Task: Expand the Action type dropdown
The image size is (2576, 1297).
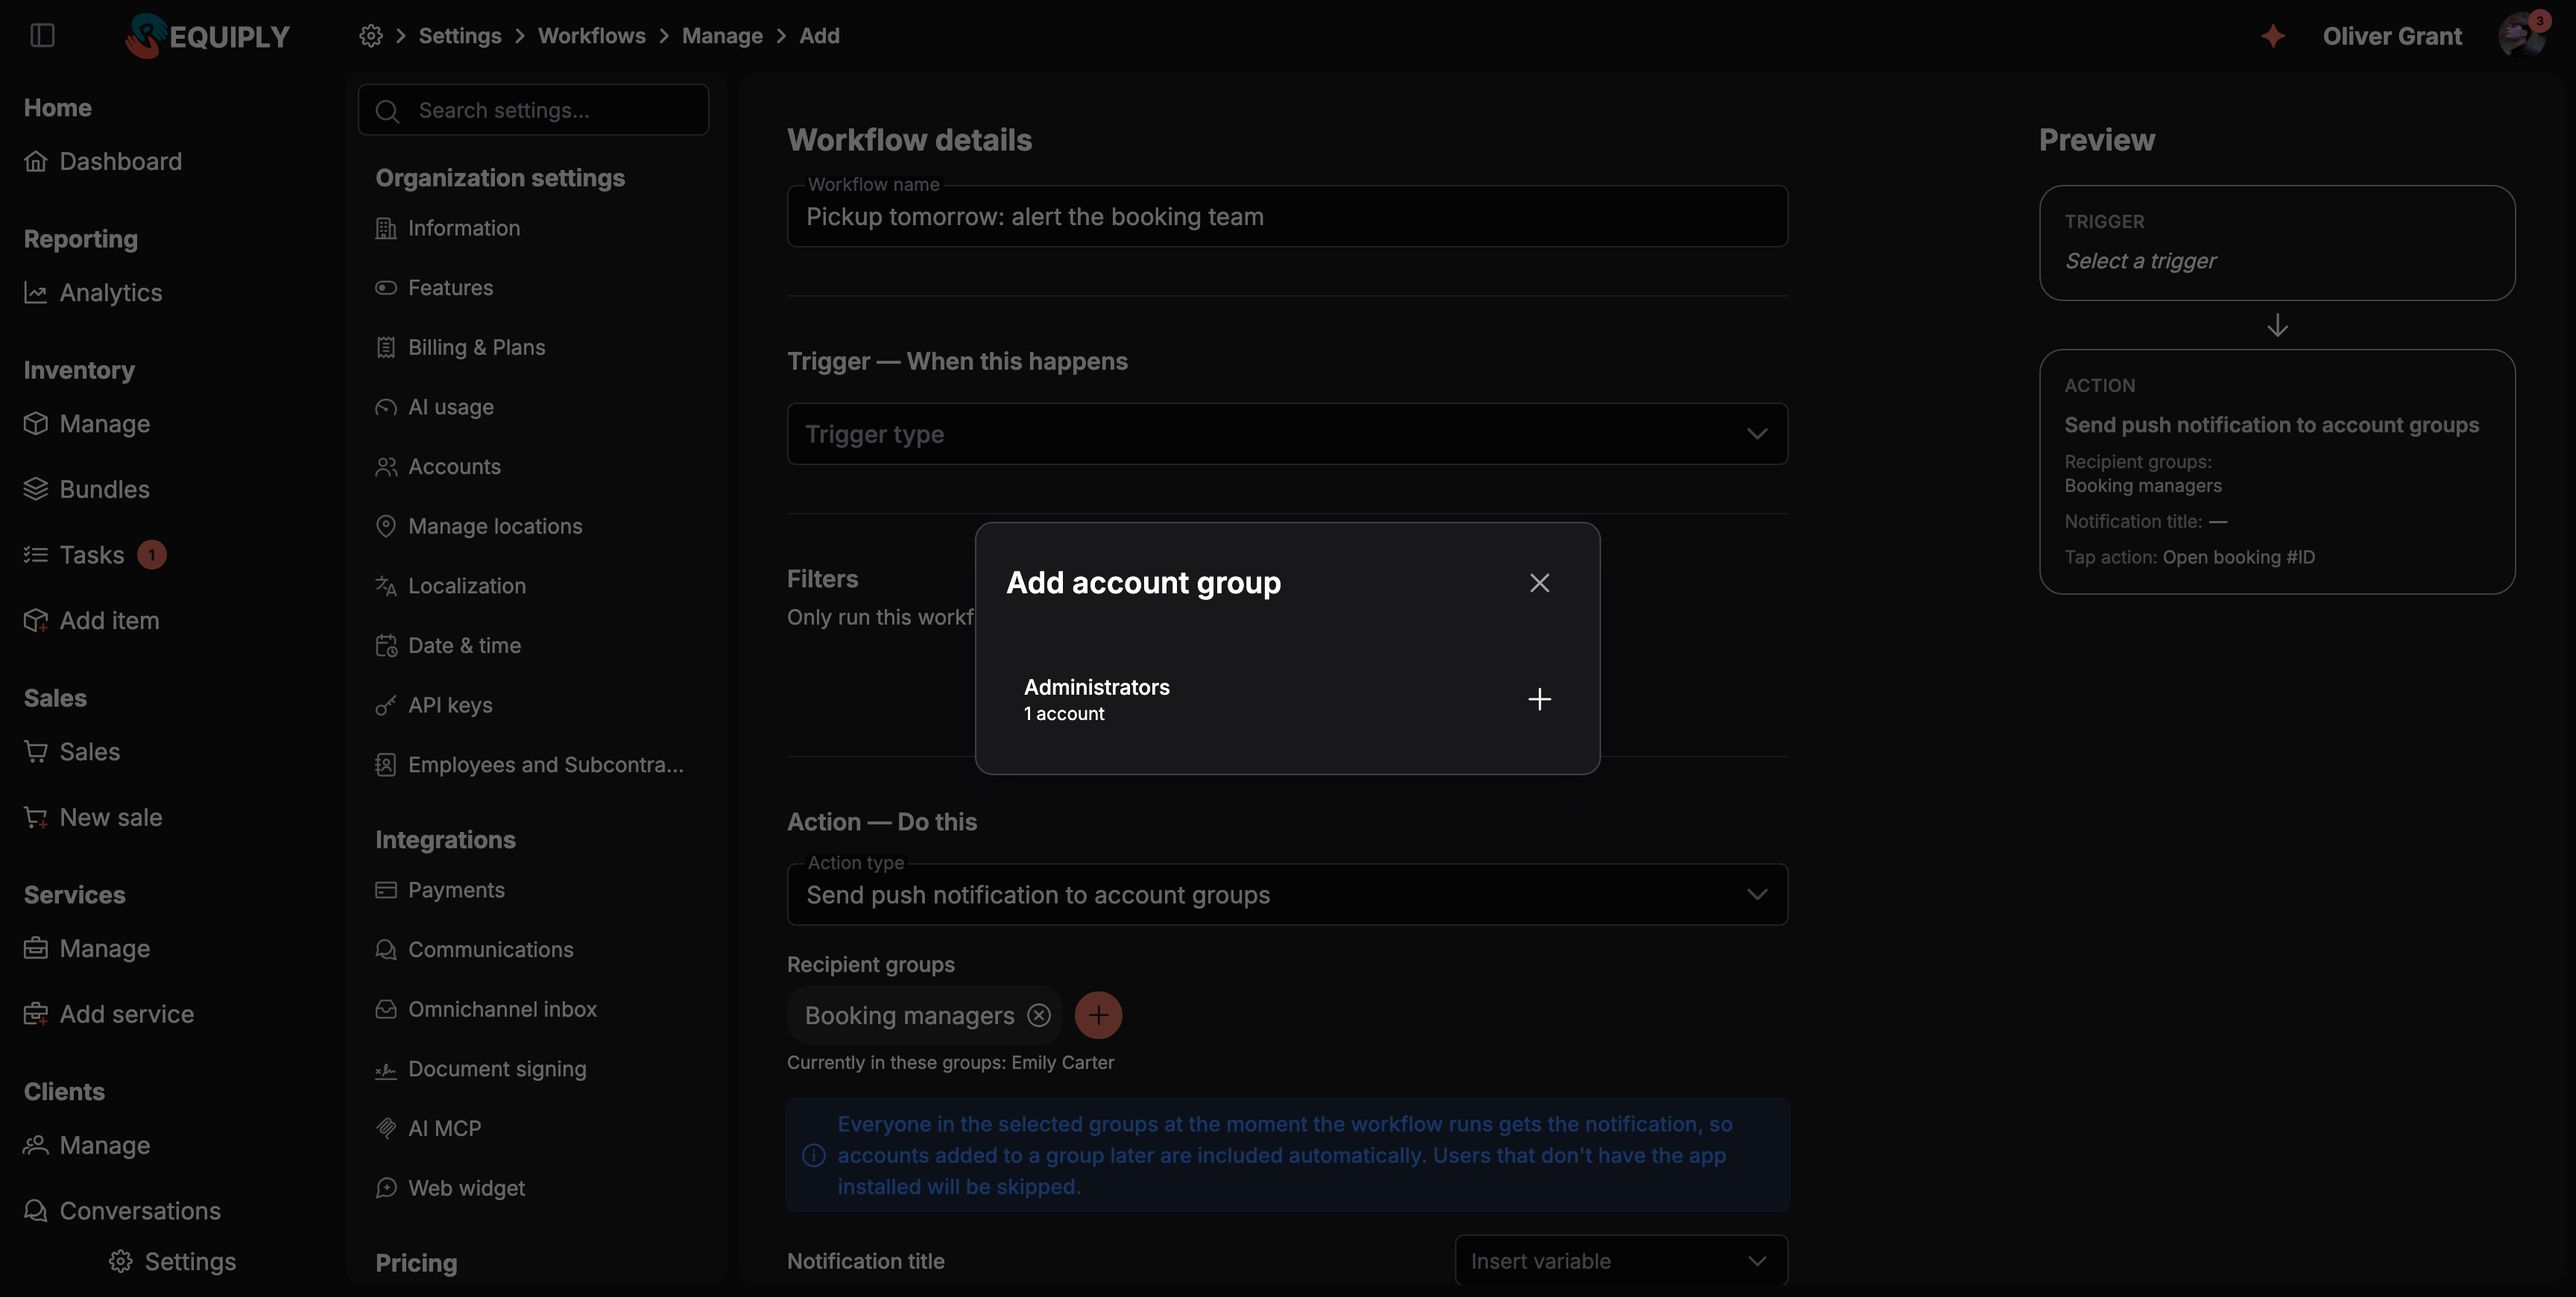Action: [x=1287, y=894]
